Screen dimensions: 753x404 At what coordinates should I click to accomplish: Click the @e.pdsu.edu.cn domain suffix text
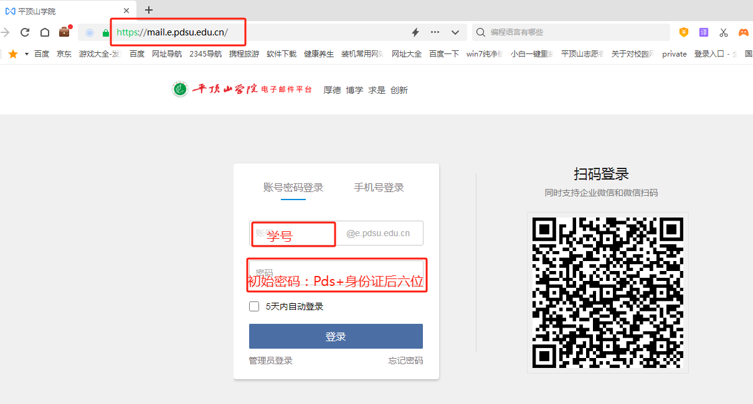pos(378,234)
